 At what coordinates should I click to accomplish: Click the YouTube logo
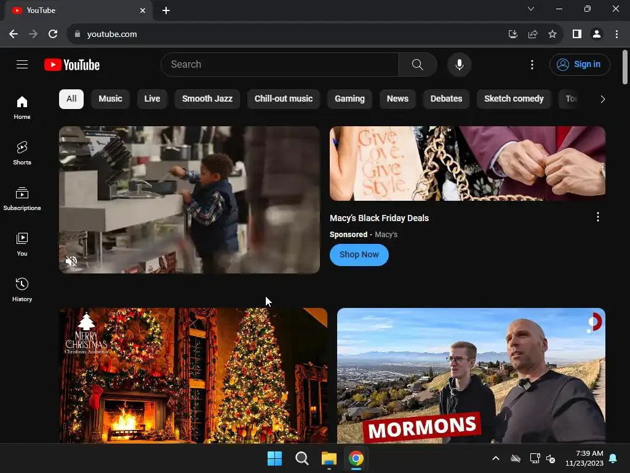click(x=72, y=65)
